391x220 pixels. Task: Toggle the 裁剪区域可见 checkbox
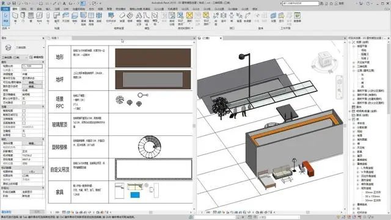pyautogui.click(x=24, y=115)
